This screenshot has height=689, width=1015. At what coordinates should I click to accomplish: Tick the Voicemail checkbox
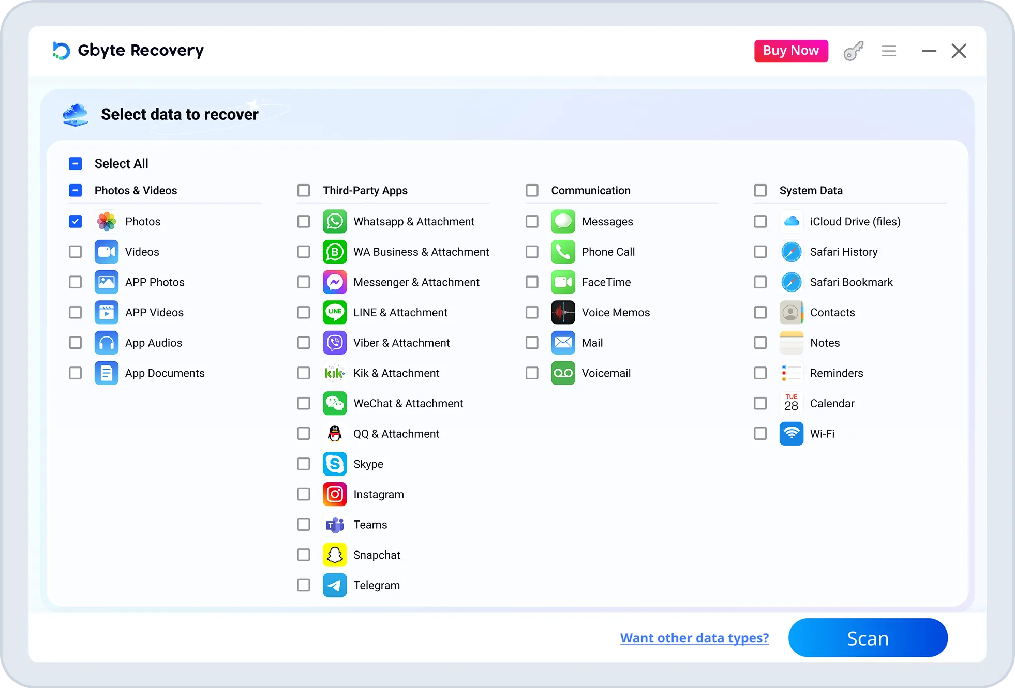click(x=532, y=373)
